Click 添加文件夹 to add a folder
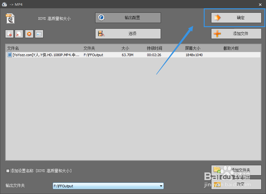Image resolution: width=266 pixels, height=194 pixels. 236,170
